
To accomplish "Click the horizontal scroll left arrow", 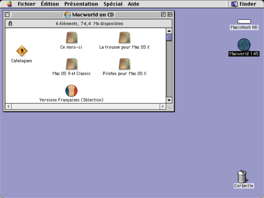I will (8, 106).
